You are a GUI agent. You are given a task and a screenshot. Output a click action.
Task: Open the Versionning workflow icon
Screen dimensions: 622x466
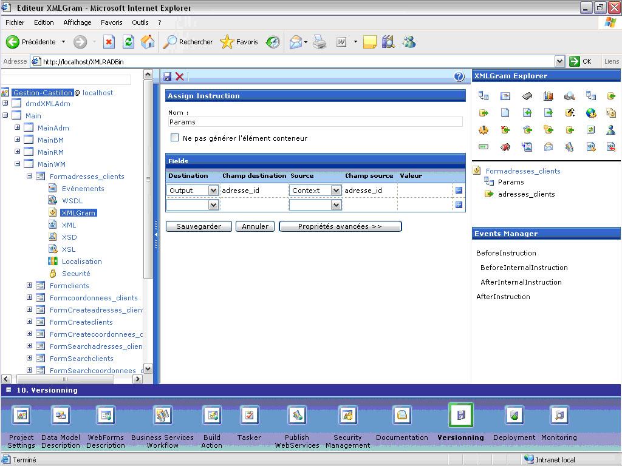coord(460,416)
